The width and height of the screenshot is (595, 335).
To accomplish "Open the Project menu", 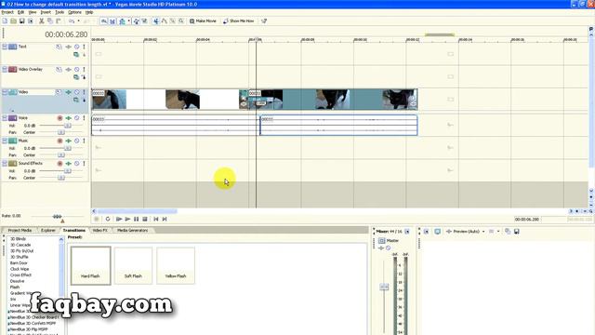I will (7, 12).
